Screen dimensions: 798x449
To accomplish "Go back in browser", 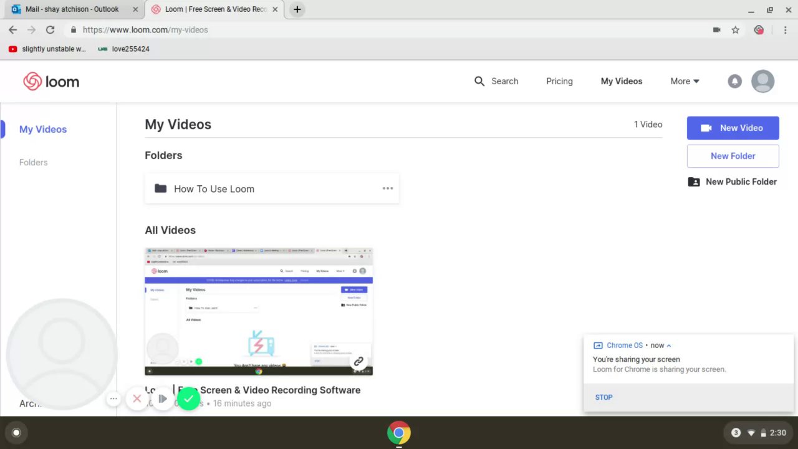I will click(12, 30).
